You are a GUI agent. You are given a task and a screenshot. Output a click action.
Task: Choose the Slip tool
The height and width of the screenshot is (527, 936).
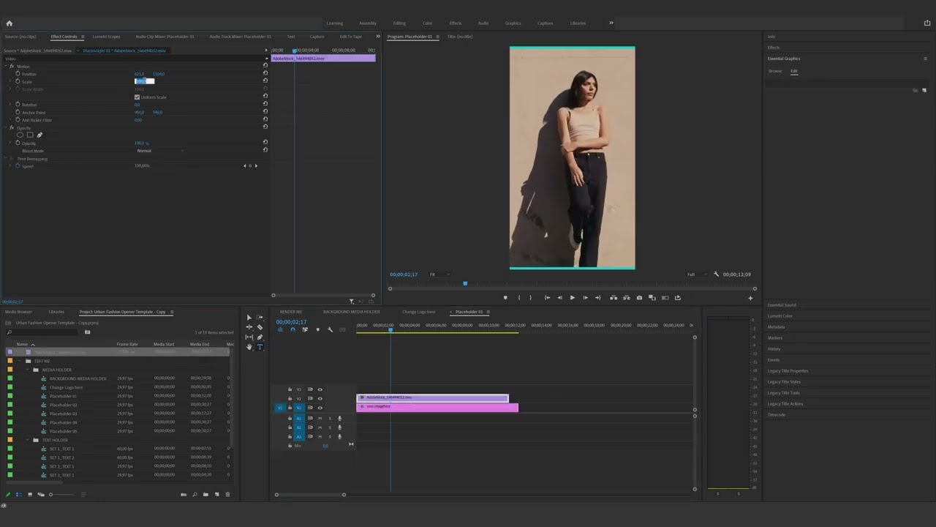click(x=249, y=337)
